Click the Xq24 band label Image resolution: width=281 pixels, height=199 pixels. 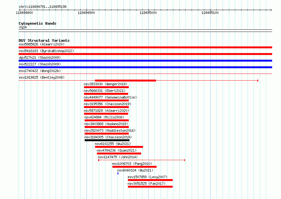[x=23, y=27]
